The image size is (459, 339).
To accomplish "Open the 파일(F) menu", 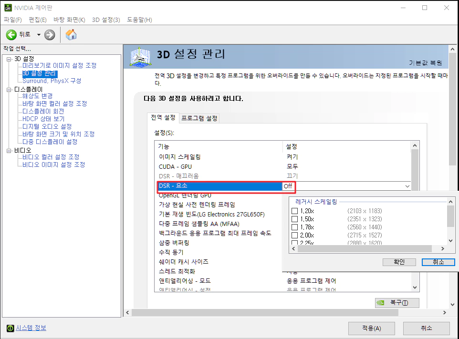I will click(x=12, y=20).
